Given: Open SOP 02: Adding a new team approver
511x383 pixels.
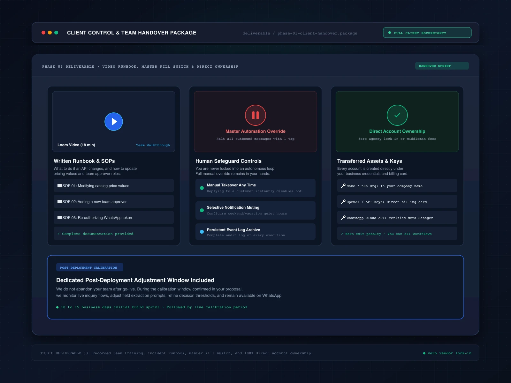Looking at the screenshot, I should tap(114, 201).
